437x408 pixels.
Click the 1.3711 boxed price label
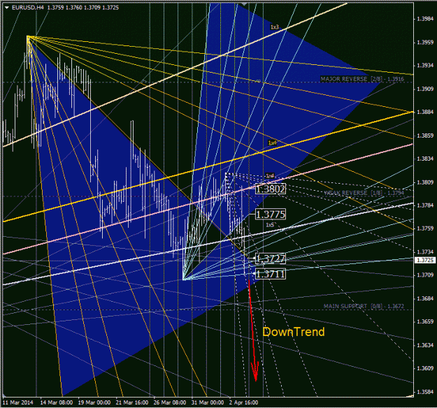(271, 274)
